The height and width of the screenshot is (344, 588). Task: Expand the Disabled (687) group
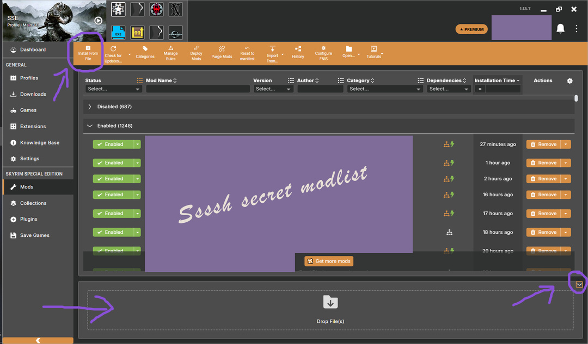(x=90, y=107)
